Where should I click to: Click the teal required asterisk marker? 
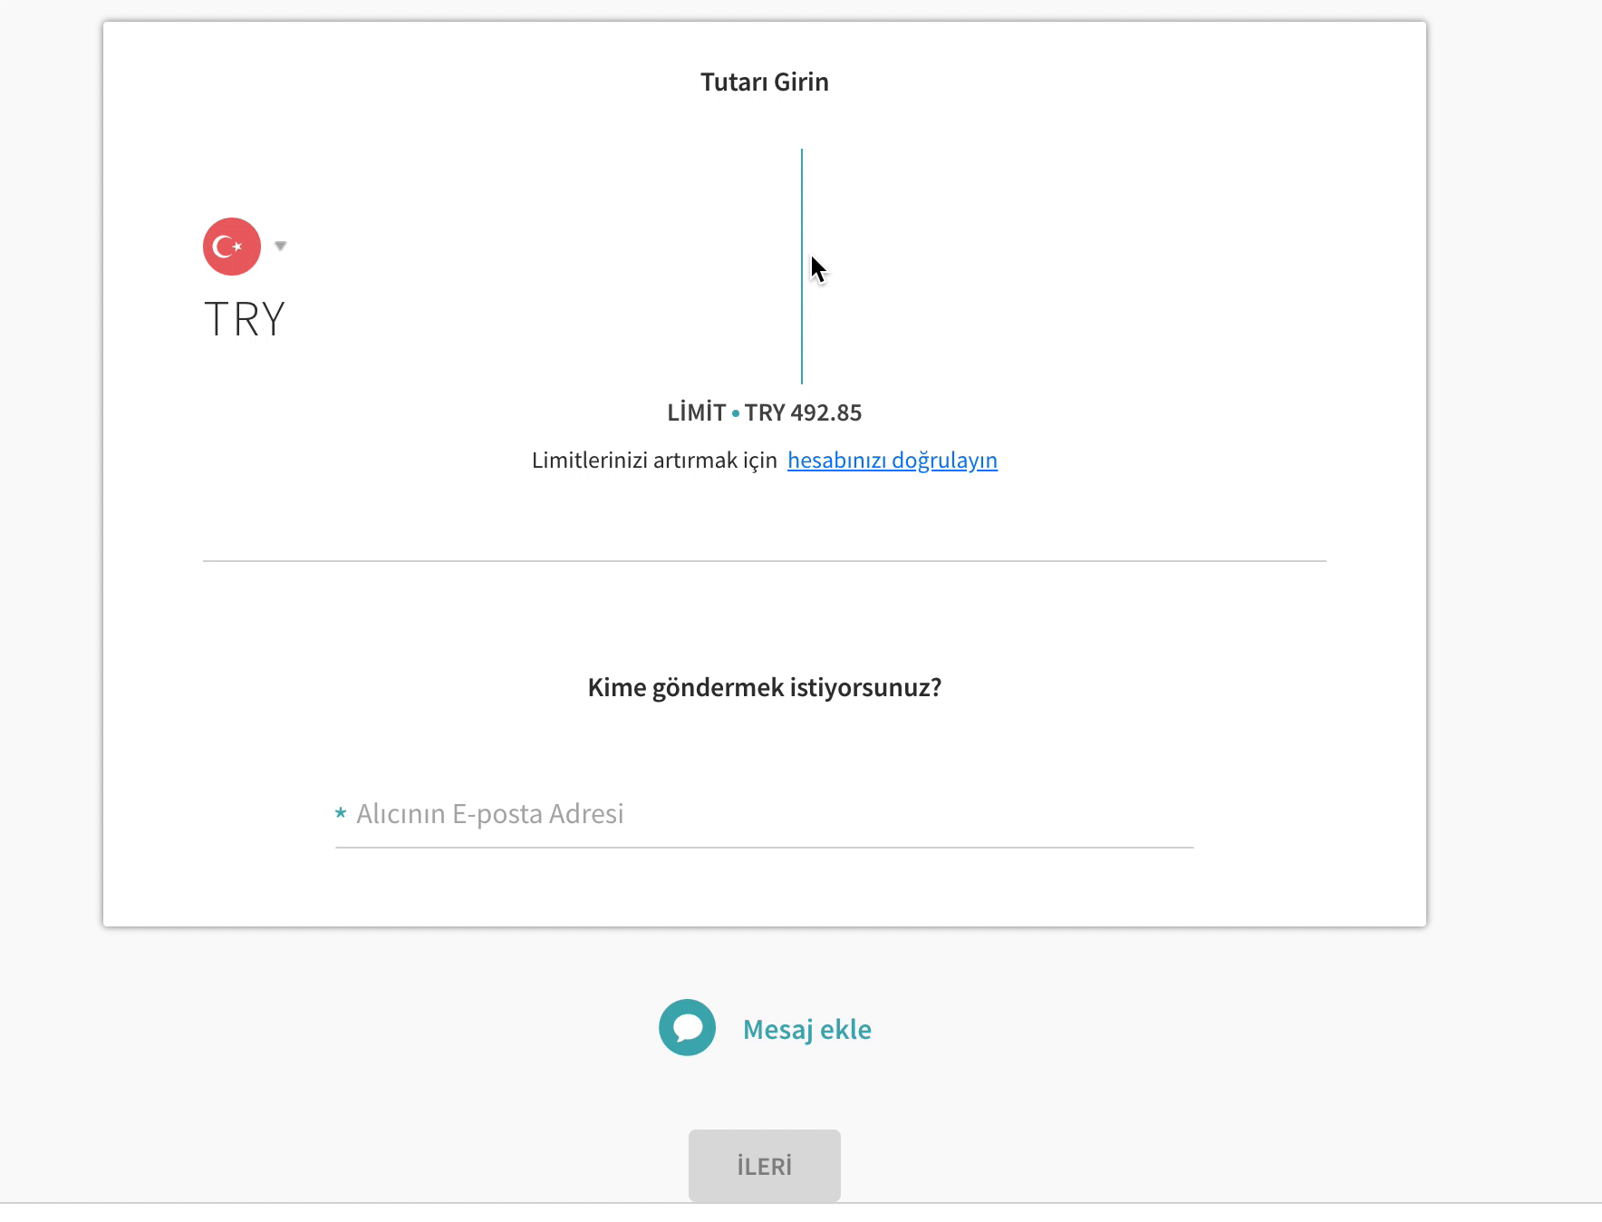[x=341, y=813]
